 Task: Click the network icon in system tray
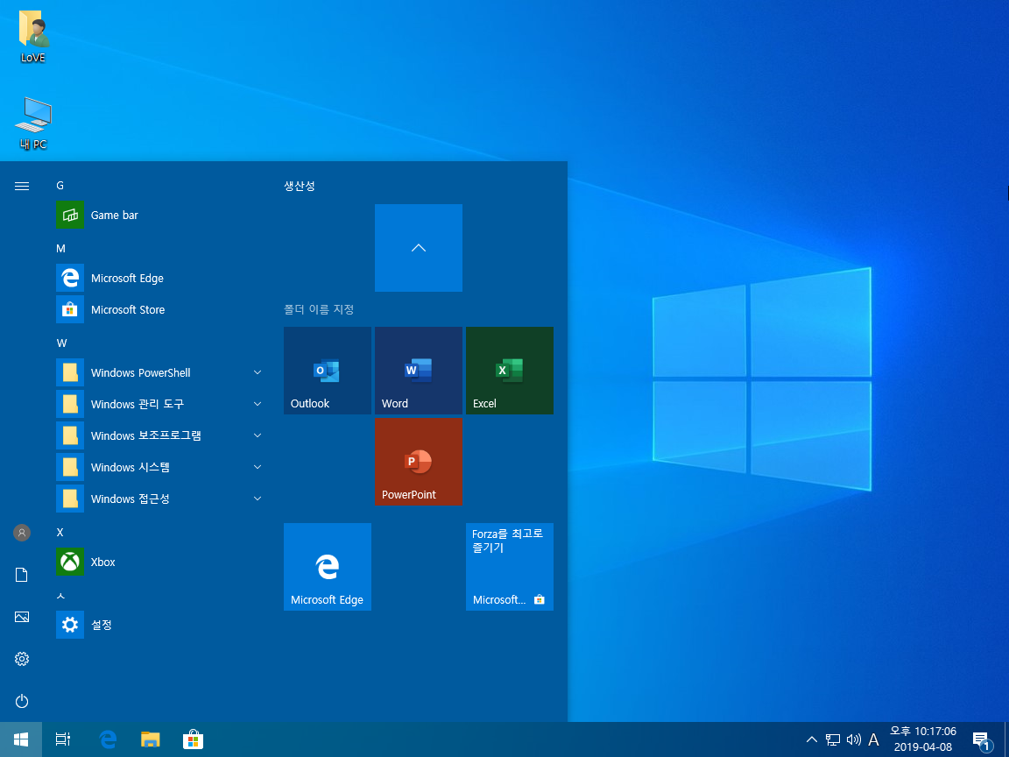(x=833, y=739)
